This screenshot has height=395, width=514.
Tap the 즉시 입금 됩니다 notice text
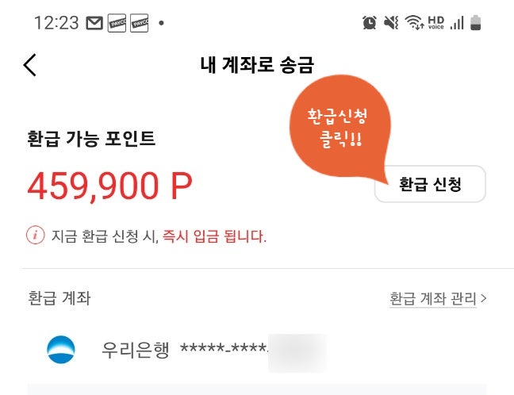click(x=215, y=236)
